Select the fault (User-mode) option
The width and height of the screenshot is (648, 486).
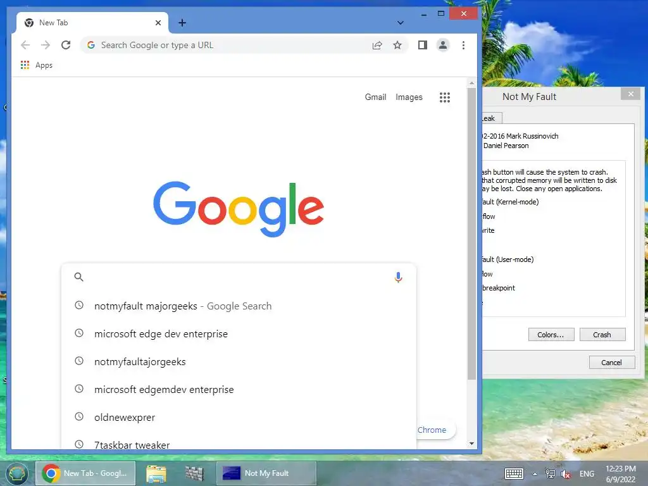(x=508, y=259)
